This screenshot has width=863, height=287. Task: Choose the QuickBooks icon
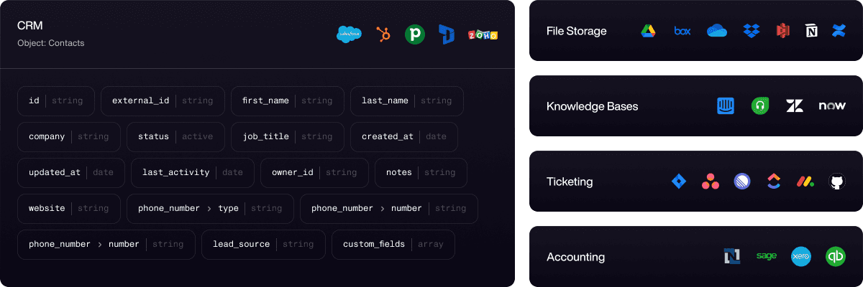click(x=836, y=257)
